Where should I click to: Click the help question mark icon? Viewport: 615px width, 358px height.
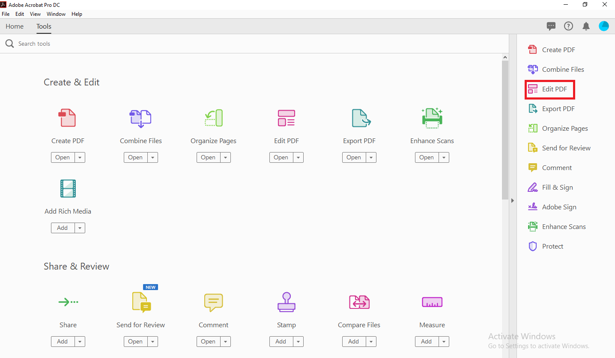coord(568,26)
